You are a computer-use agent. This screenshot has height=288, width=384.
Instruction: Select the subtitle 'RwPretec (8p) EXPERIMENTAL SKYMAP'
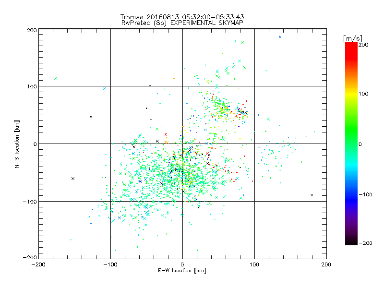click(182, 23)
